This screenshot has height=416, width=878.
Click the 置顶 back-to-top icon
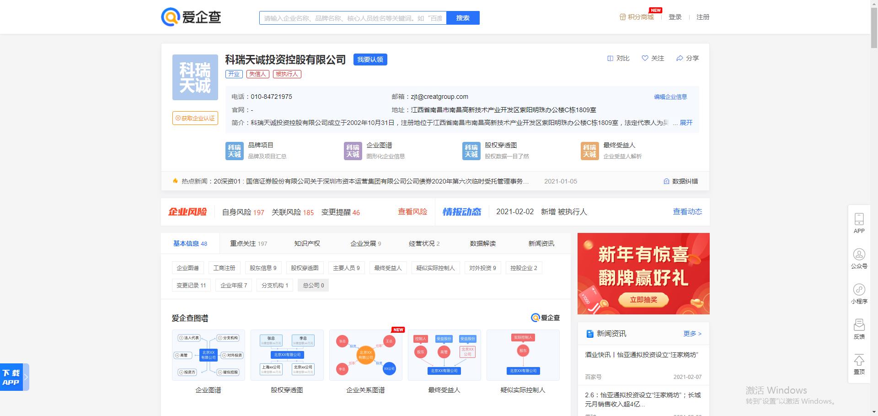(x=859, y=360)
